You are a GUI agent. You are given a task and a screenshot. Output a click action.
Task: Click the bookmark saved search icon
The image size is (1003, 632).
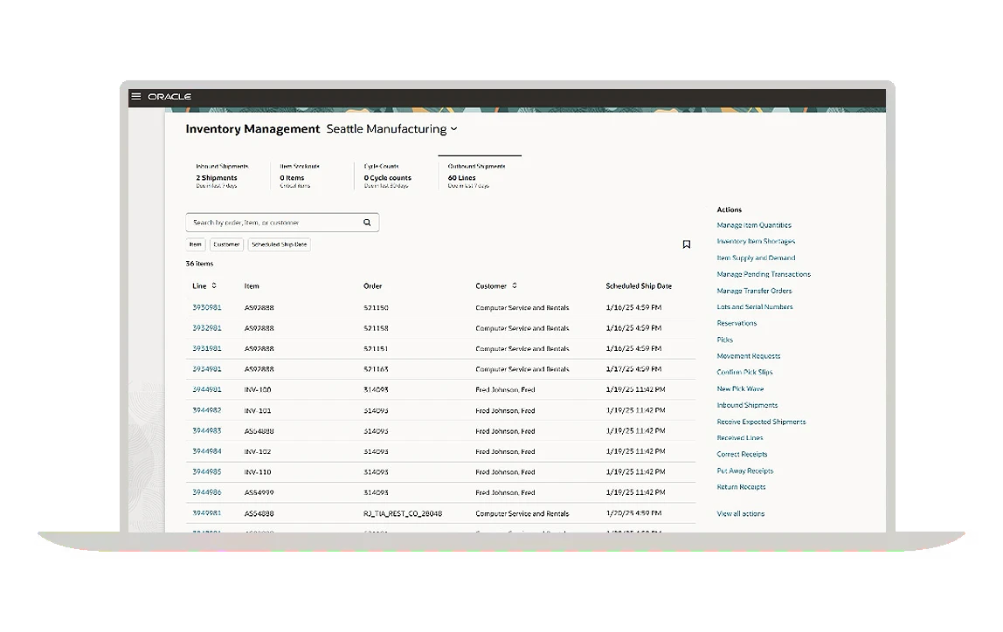687,244
